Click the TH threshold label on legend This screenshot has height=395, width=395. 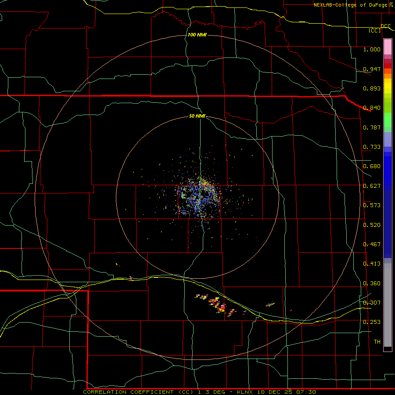click(377, 342)
